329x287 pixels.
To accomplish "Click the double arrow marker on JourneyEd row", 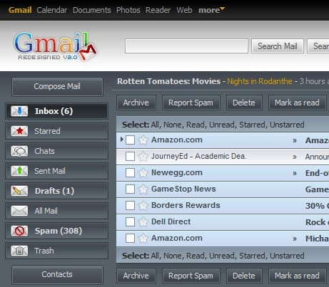I will click(295, 157).
